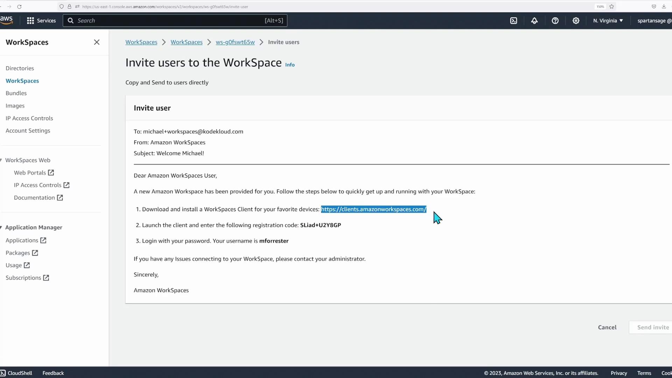Open the spartansage account menu

654,21
